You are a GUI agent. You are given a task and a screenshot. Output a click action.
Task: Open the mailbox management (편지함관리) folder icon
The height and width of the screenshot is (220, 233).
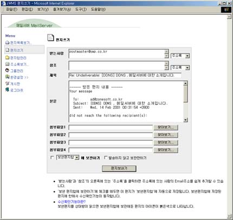7,58
